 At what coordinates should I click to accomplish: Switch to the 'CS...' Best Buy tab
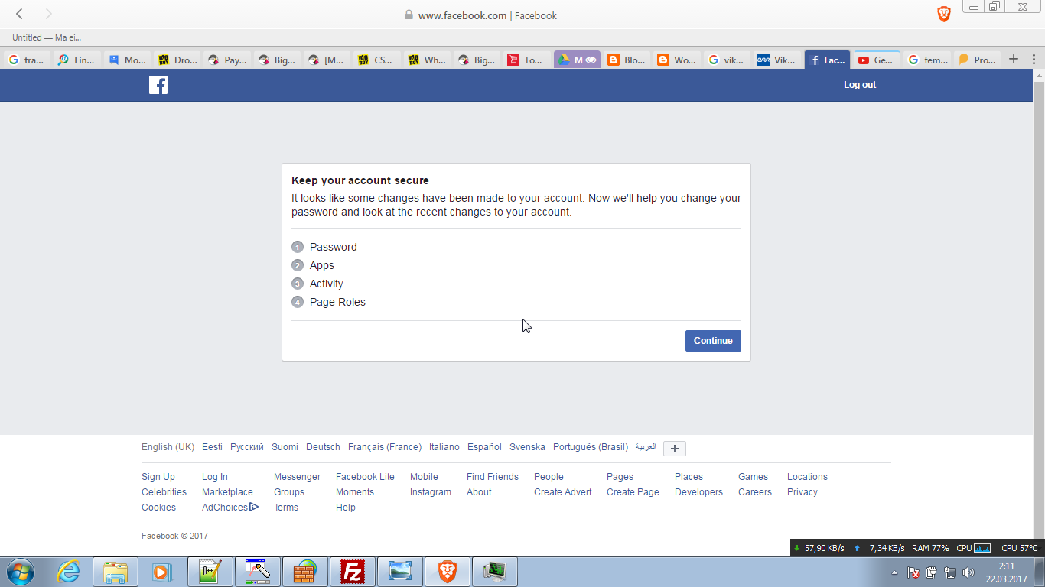[x=377, y=60]
